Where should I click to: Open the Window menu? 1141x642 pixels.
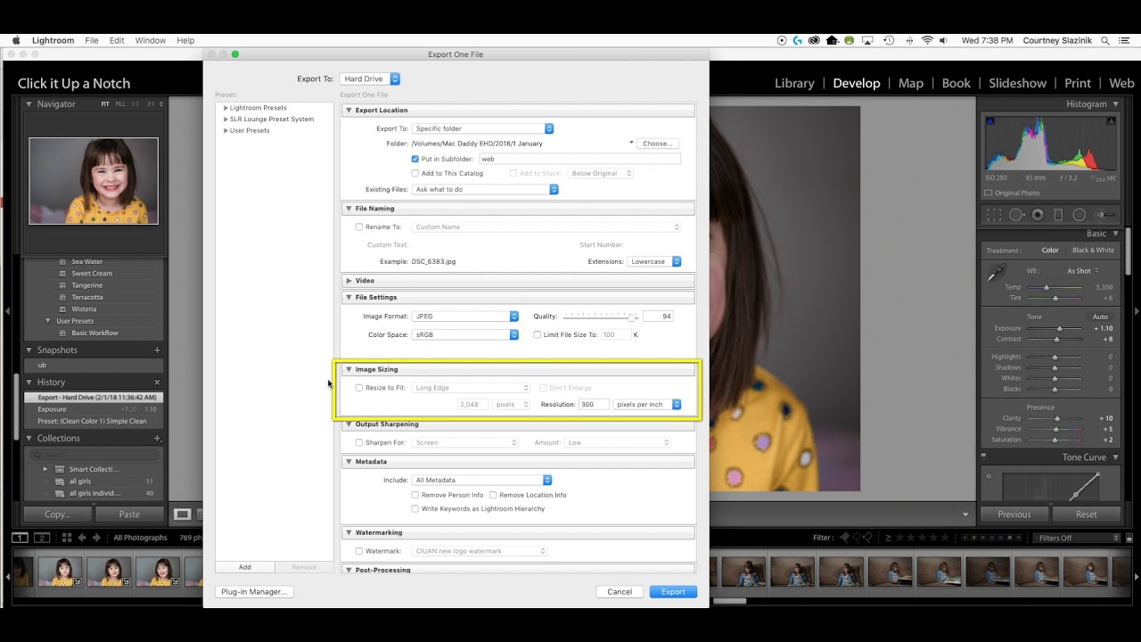(151, 40)
